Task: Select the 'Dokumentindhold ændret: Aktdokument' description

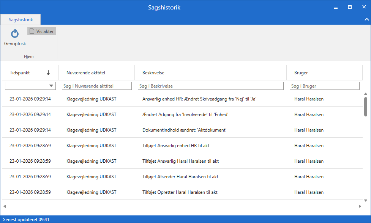Action: [x=184, y=130]
